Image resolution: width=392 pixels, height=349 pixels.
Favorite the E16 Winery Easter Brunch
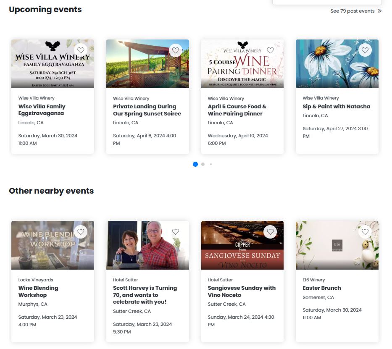click(x=365, y=232)
